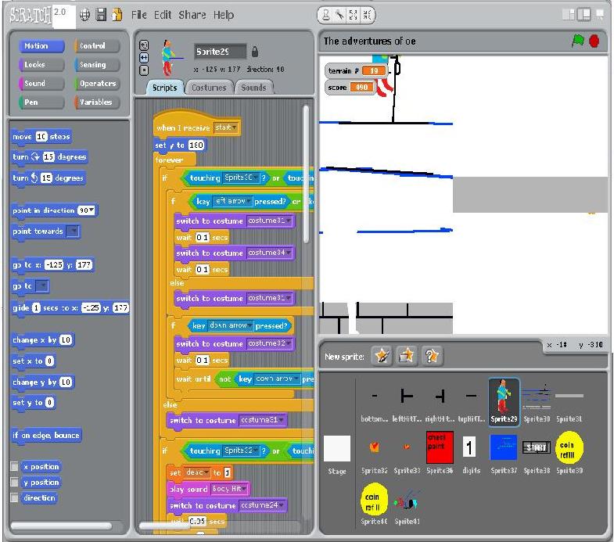
Task: Select the Control block category
Action: coord(97,46)
